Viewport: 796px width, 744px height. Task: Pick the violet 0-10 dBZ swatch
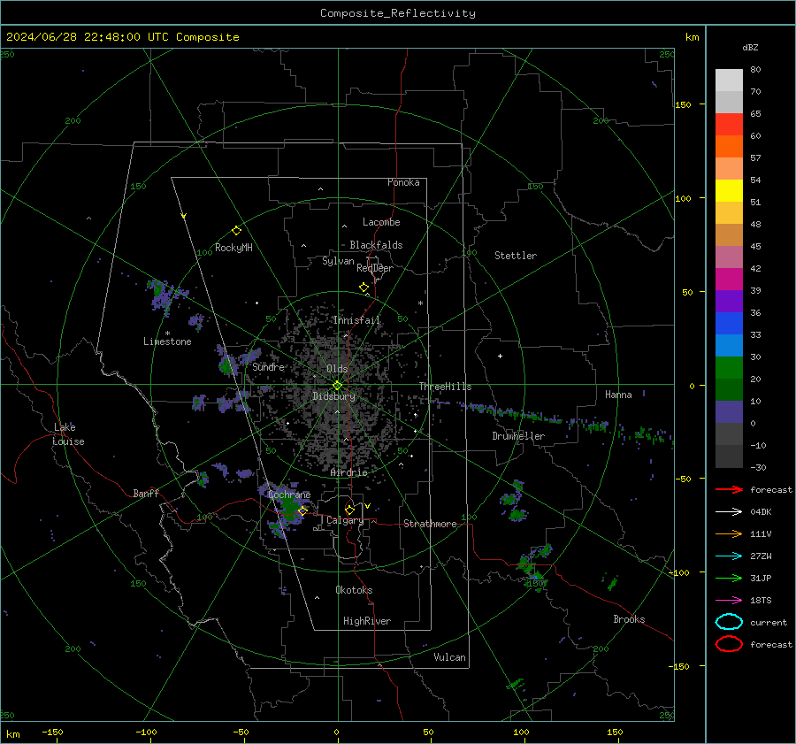(x=729, y=412)
